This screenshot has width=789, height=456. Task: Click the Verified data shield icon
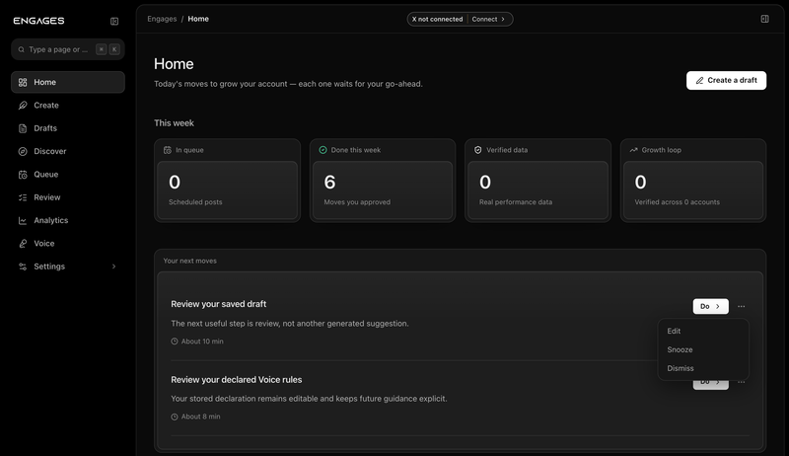(x=478, y=150)
